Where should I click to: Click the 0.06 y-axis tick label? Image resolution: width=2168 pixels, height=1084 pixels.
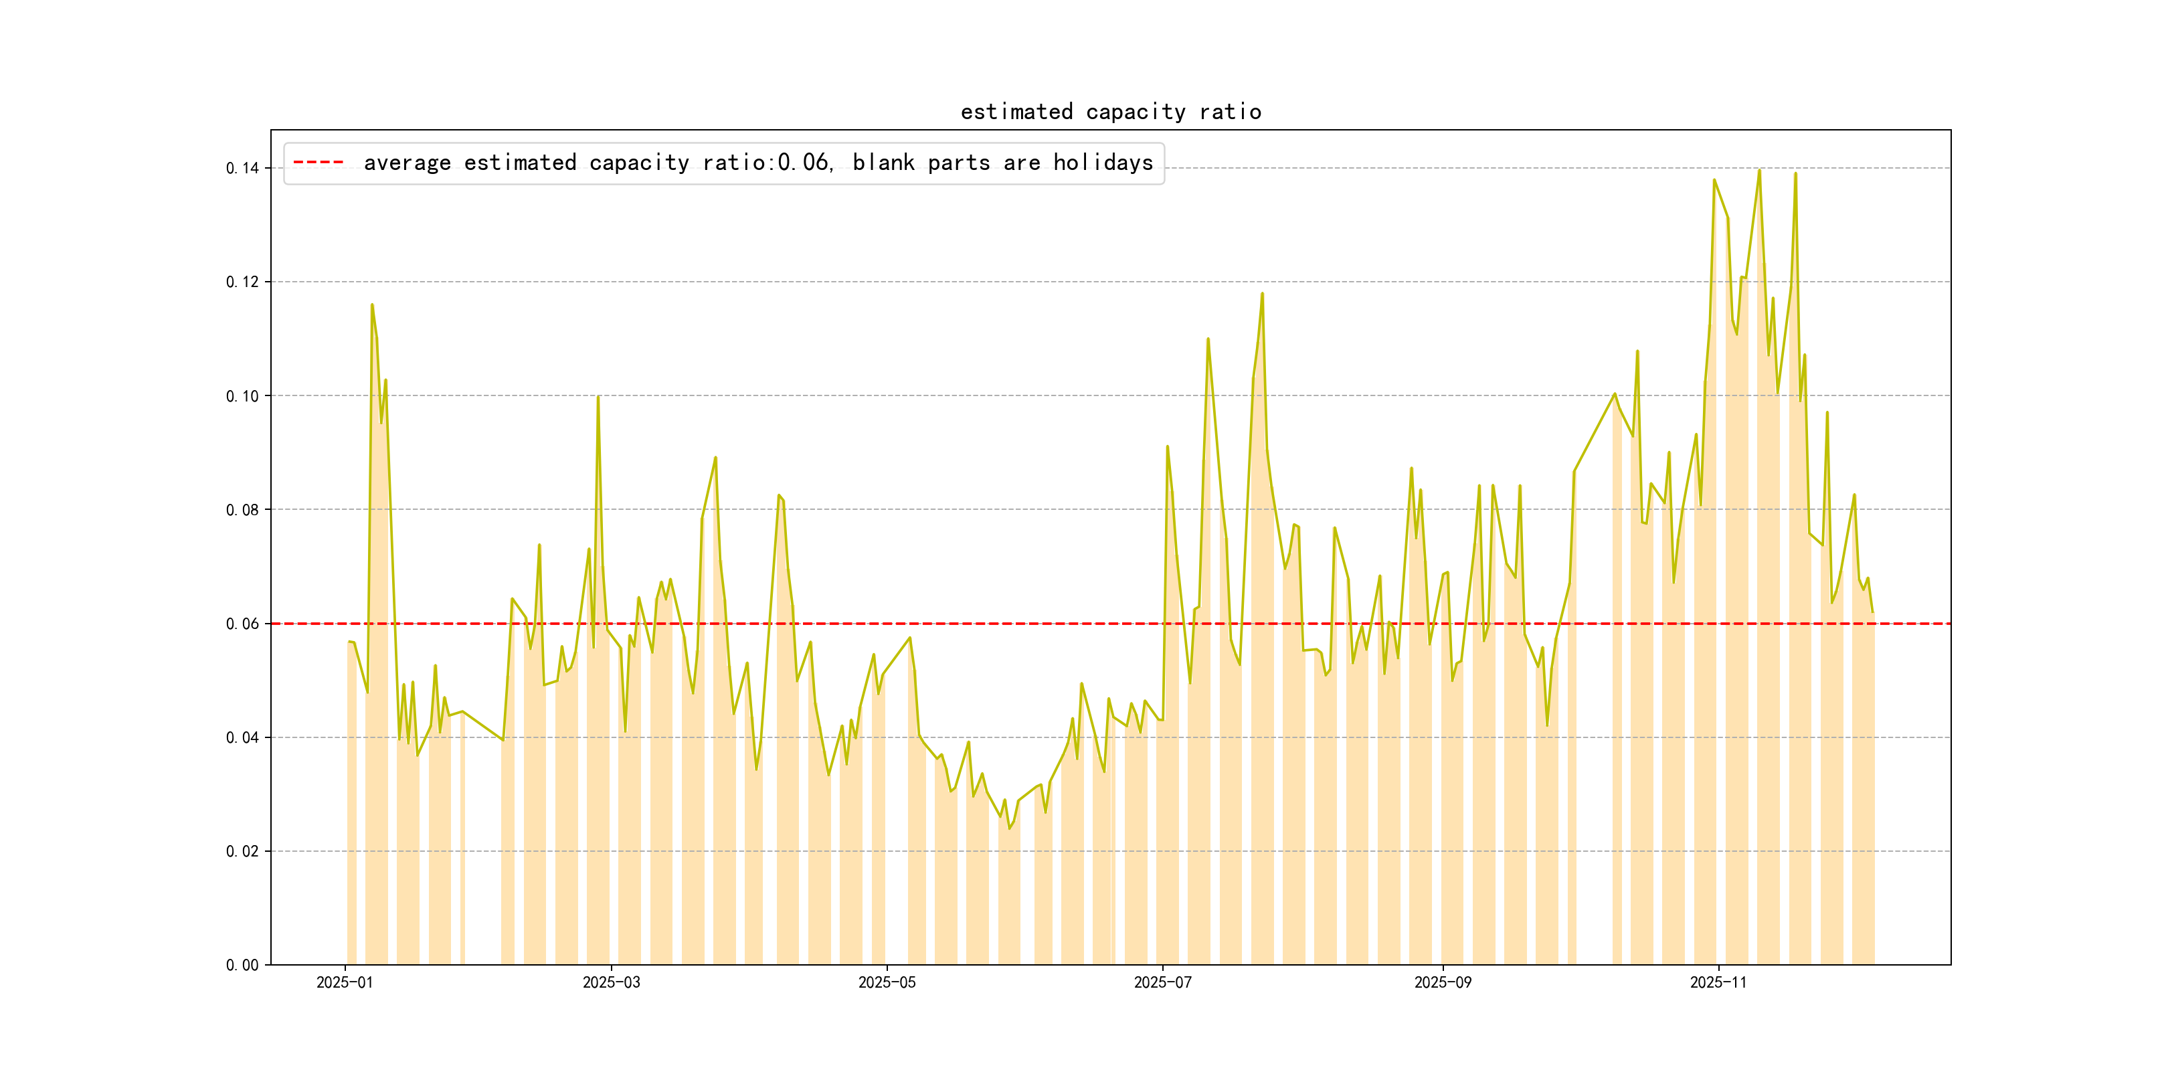(242, 624)
